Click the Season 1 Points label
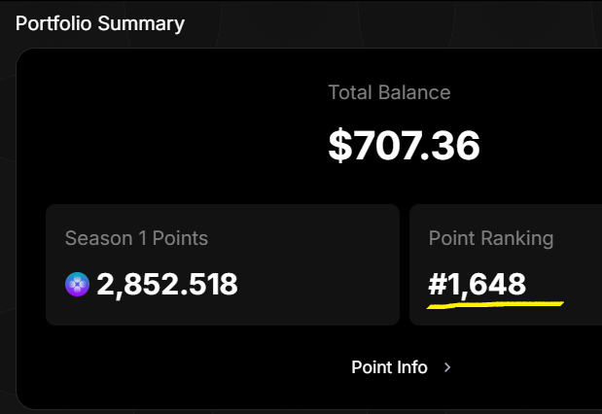This screenshot has height=414, width=602. [x=136, y=238]
